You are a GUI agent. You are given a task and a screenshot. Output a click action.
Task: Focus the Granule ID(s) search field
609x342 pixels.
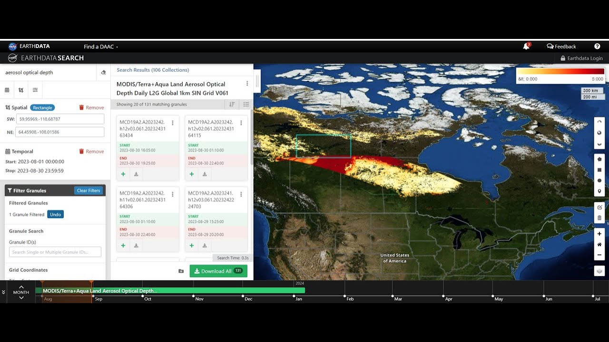tap(55, 252)
